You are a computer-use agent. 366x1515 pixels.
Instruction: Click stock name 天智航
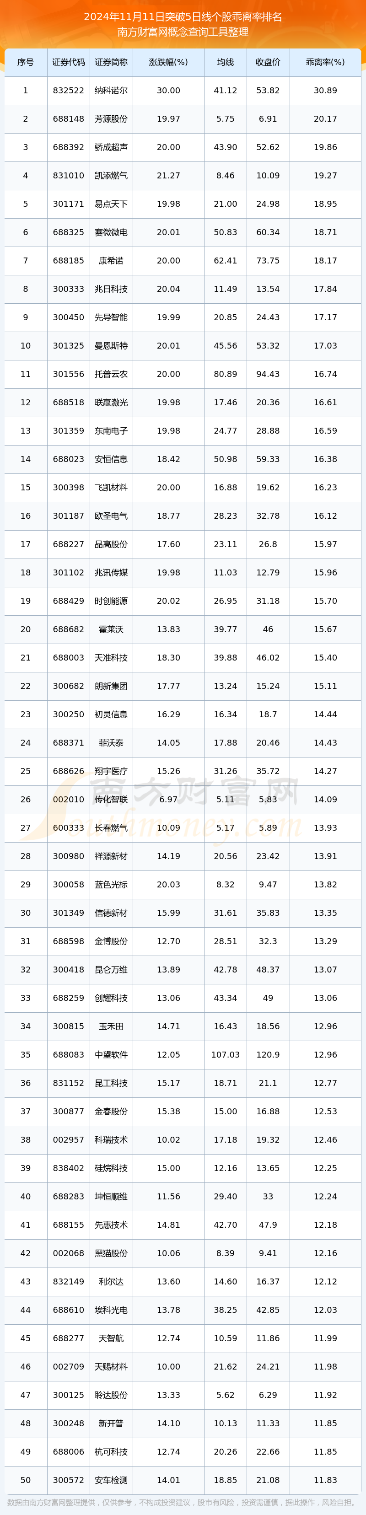[111, 1338]
